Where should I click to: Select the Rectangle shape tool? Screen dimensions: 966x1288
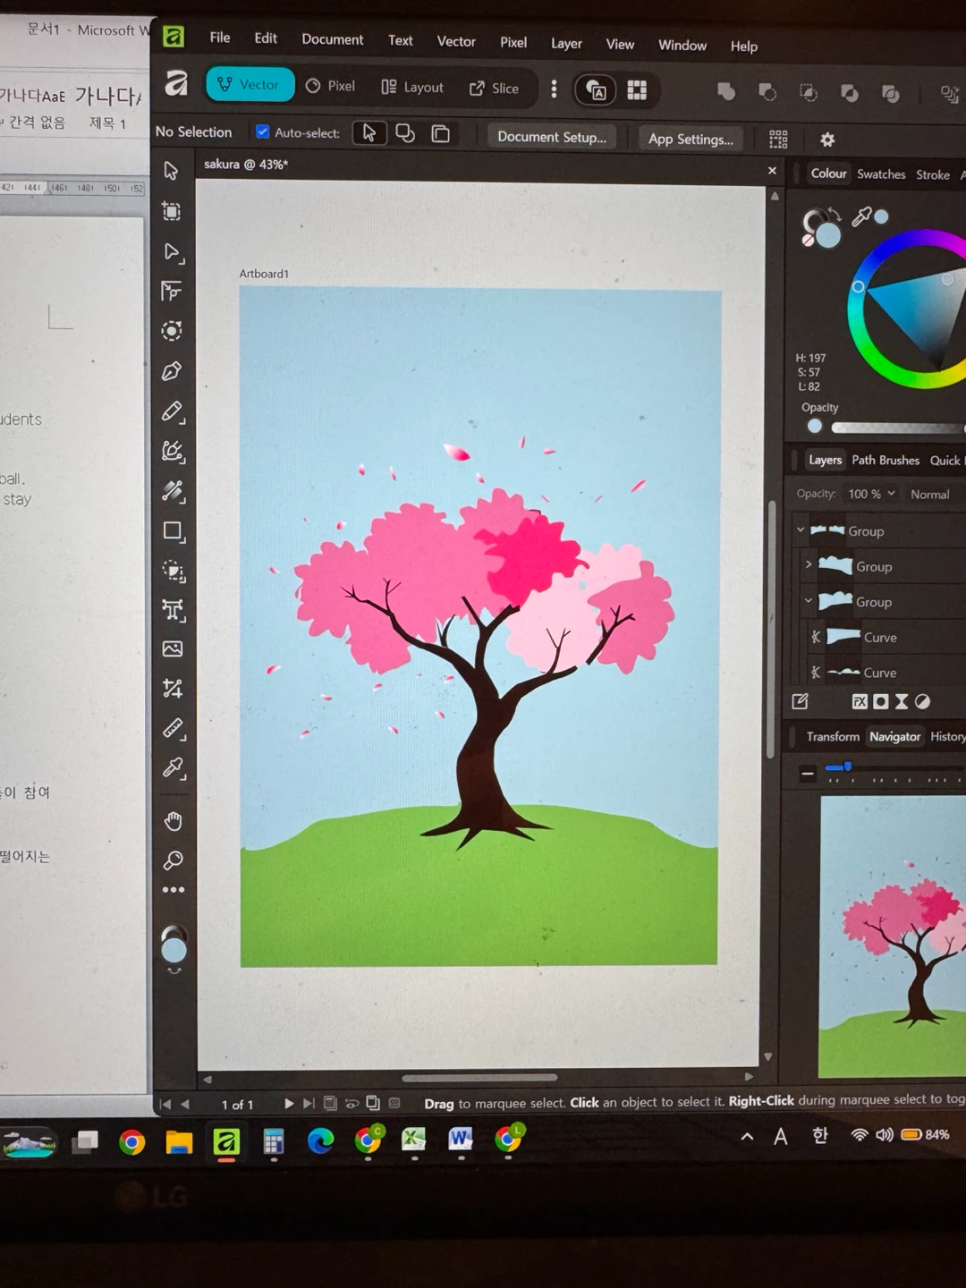(174, 531)
